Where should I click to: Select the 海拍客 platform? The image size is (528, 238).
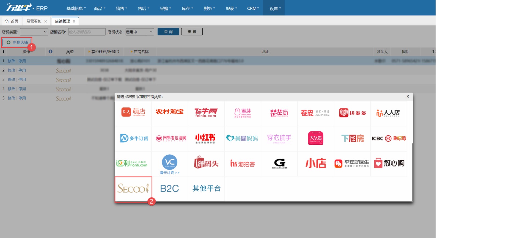(243, 164)
